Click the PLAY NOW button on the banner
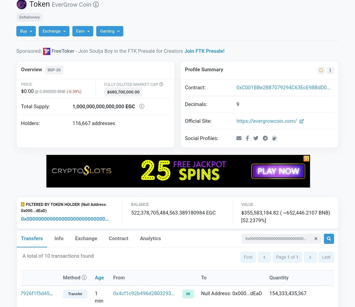Screen dimensions: 355x307 pos(278,171)
